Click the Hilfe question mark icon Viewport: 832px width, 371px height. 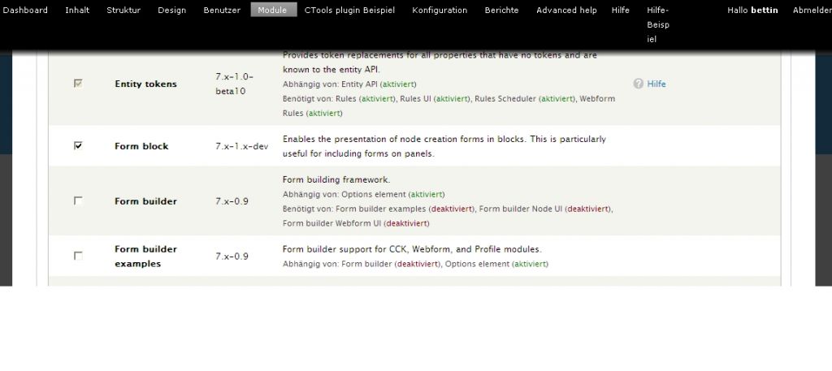click(639, 84)
